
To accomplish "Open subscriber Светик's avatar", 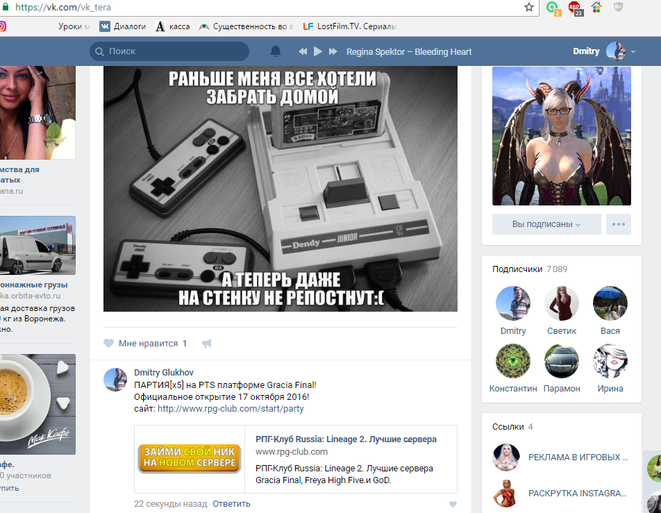I will coord(562,303).
